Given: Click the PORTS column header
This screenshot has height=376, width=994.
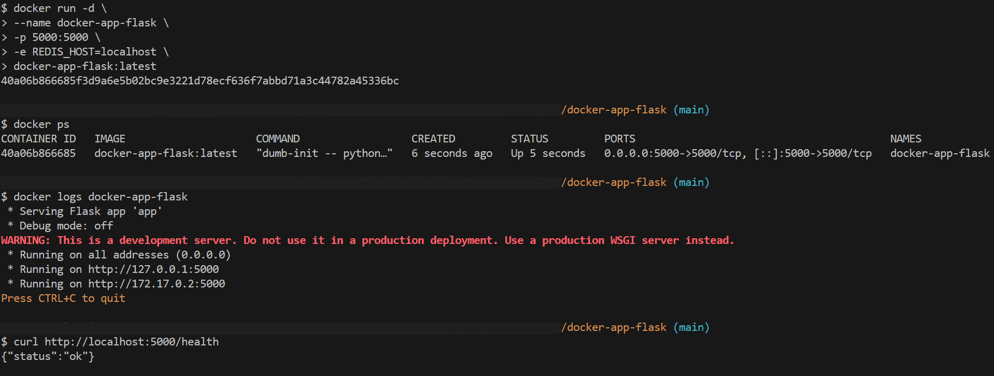Looking at the screenshot, I should pyautogui.click(x=620, y=139).
